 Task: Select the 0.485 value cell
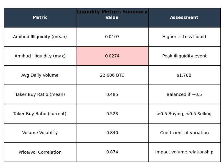[x=112, y=95]
